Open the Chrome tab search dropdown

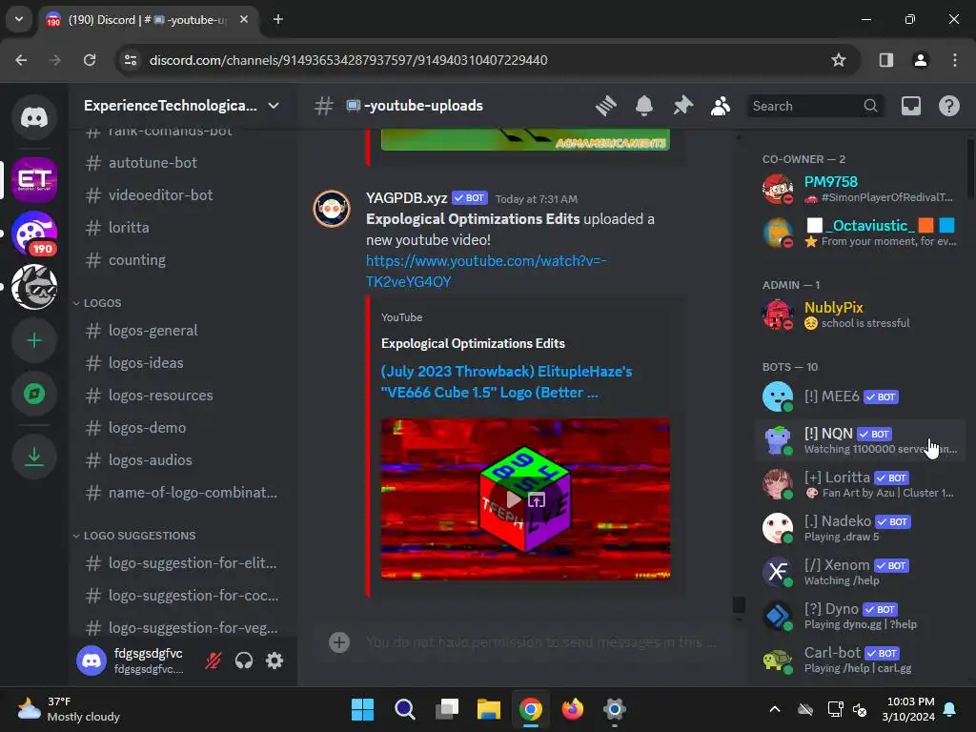tap(19, 19)
